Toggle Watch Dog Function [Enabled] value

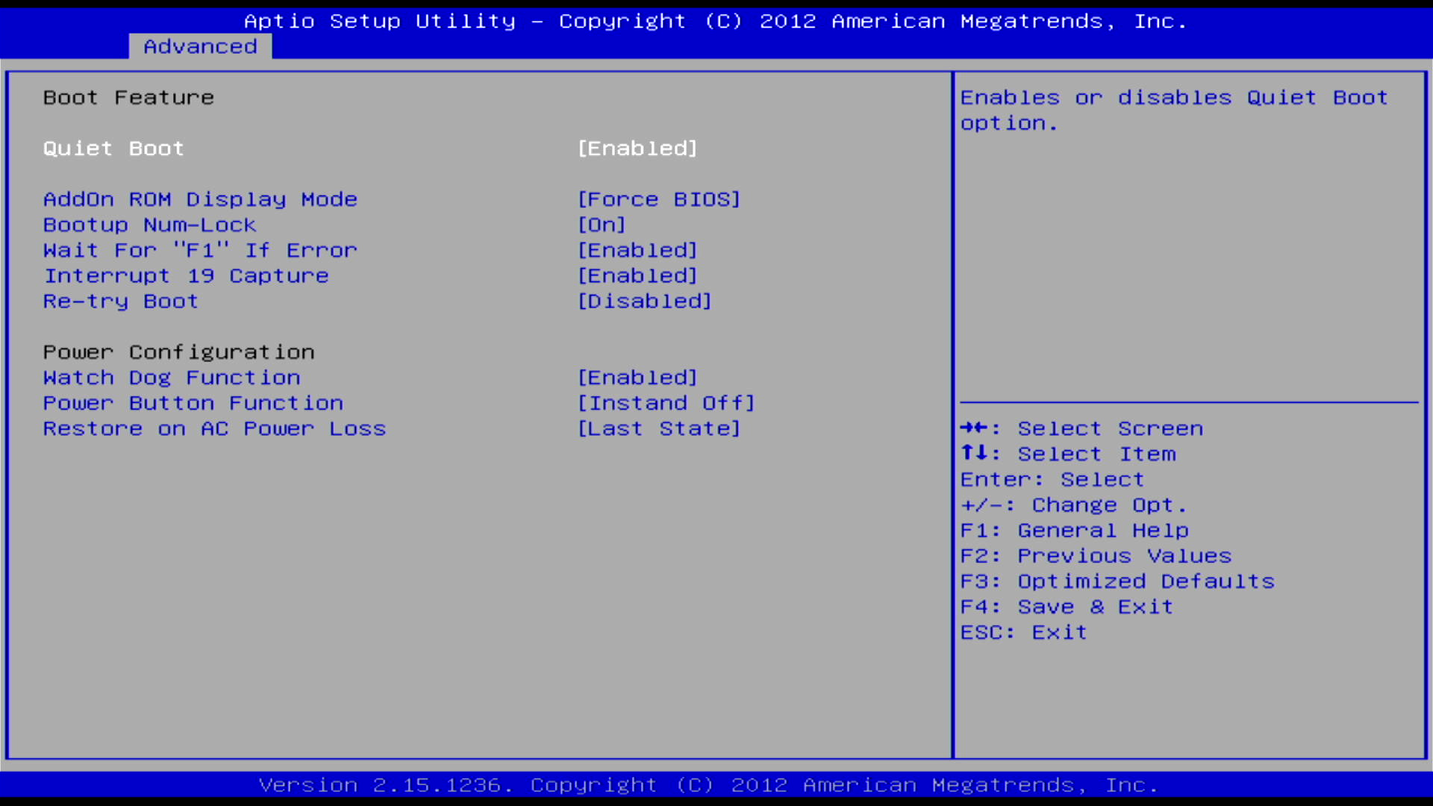637,378
